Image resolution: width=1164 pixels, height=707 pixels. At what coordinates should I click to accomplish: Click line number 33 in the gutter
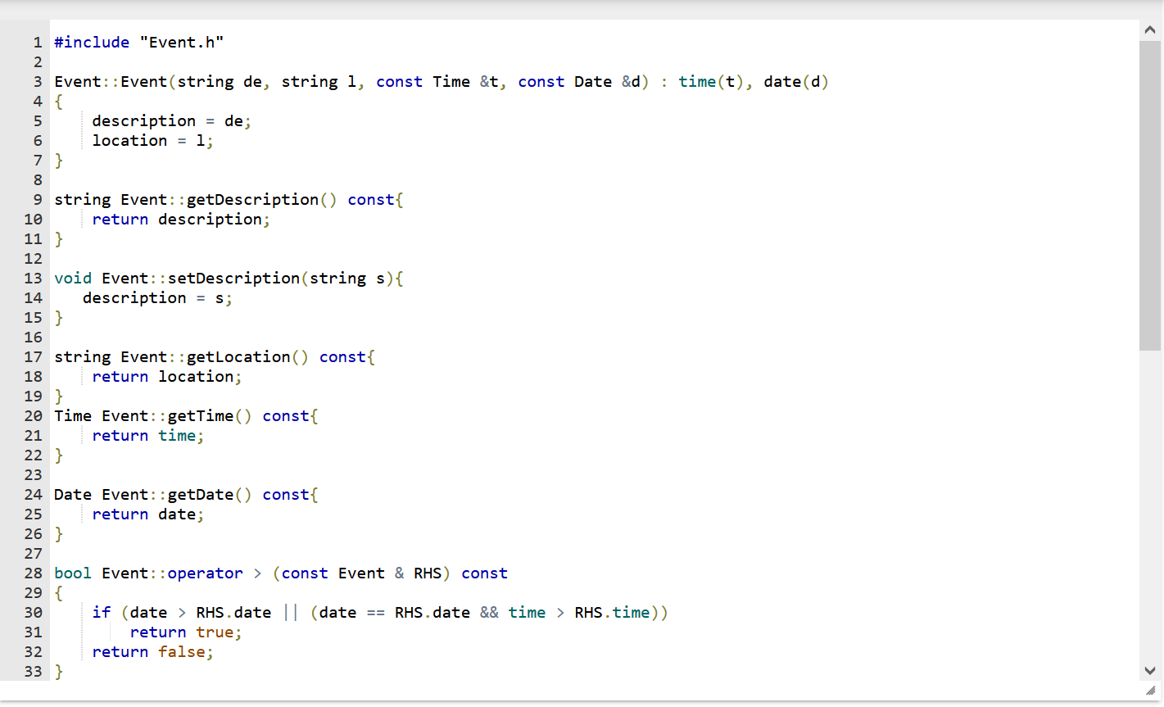click(x=32, y=671)
